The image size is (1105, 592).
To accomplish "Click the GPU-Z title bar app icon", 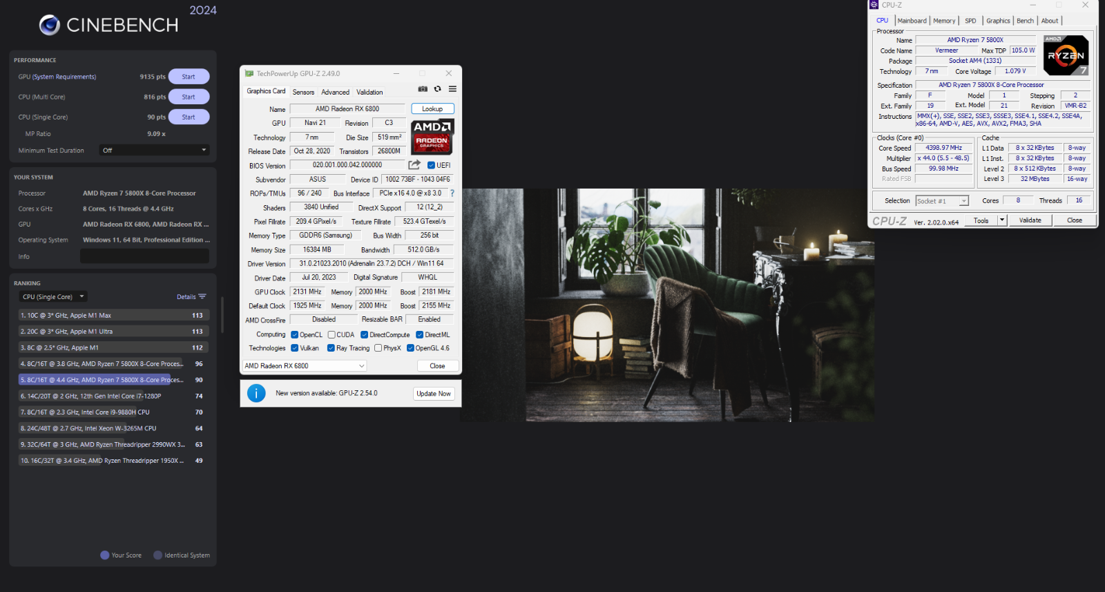I will pos(249,73).
